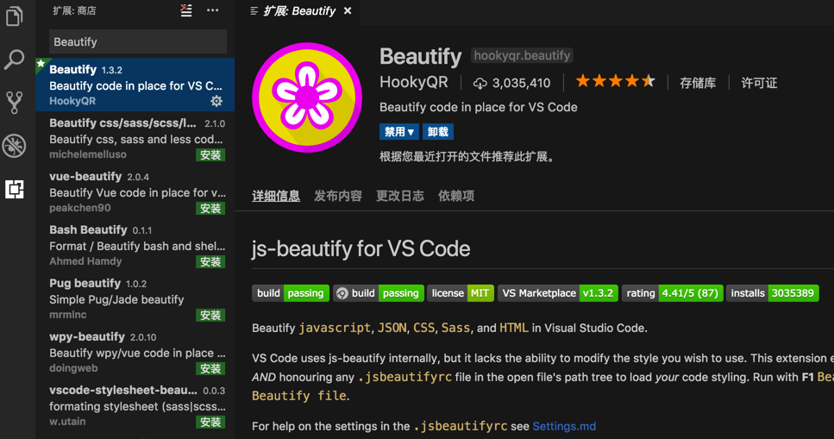
Task: Switch to the 更改日志 tab
Action: [400, 196]
